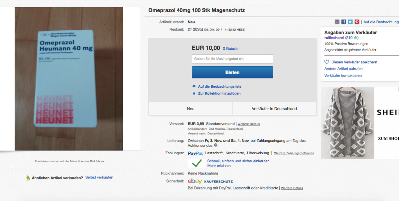Viewport: 399px width, 201px height.
Task: Open Weitere Details under Käuferschutz
Action: 292,188
